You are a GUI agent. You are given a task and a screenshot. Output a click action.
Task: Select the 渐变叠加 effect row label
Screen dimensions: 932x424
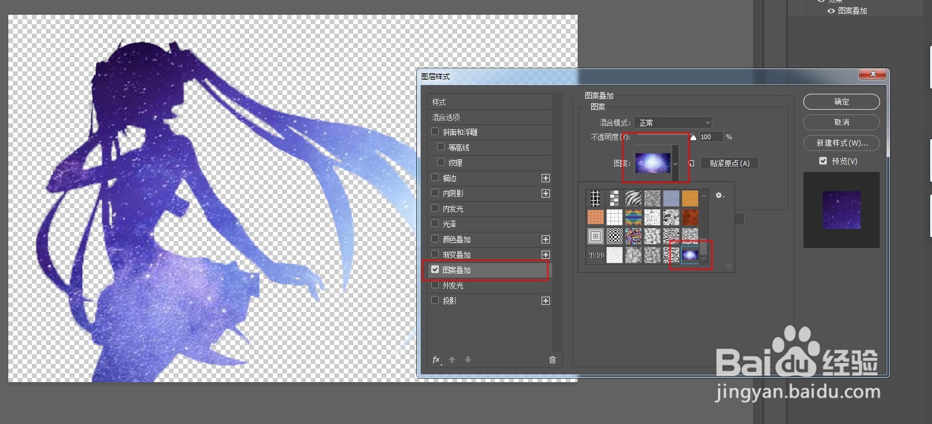pos(457,255)
